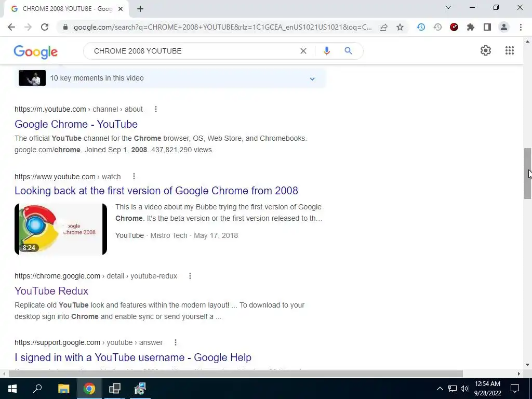Image resolution: width=532 pixels, height=399 pixels.
Task: Bookmark this tab with the star icon
Action: click(x=400, y=27)
